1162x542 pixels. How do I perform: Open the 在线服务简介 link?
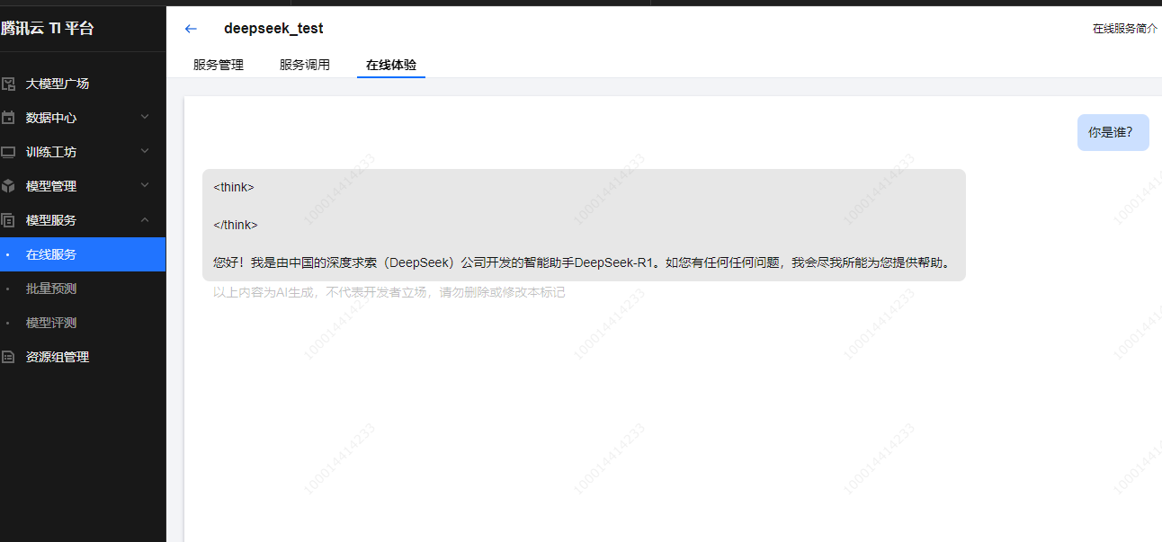1125,29
